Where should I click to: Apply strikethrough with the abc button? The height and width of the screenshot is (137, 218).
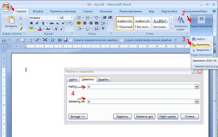pos(52,23)
